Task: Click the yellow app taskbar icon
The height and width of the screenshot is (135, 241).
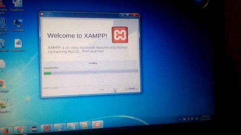Action: click(85, 126)
